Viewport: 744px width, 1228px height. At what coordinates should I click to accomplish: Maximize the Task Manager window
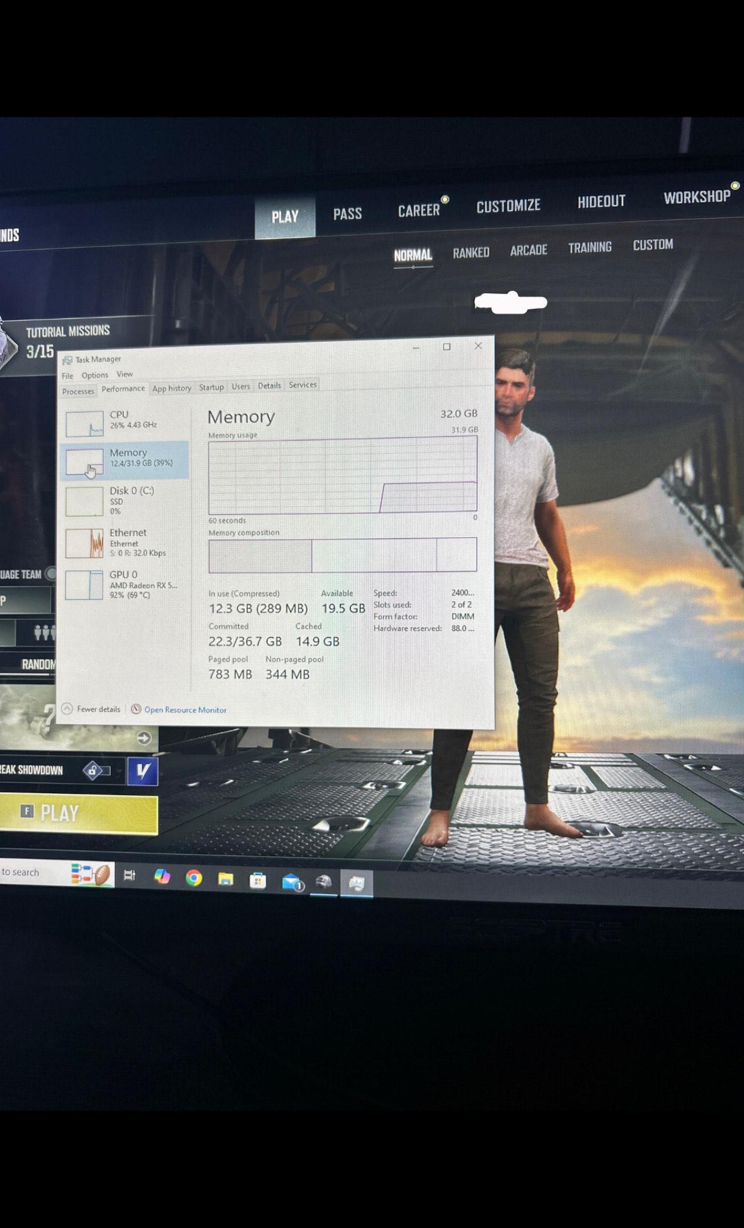click(446, 347)
